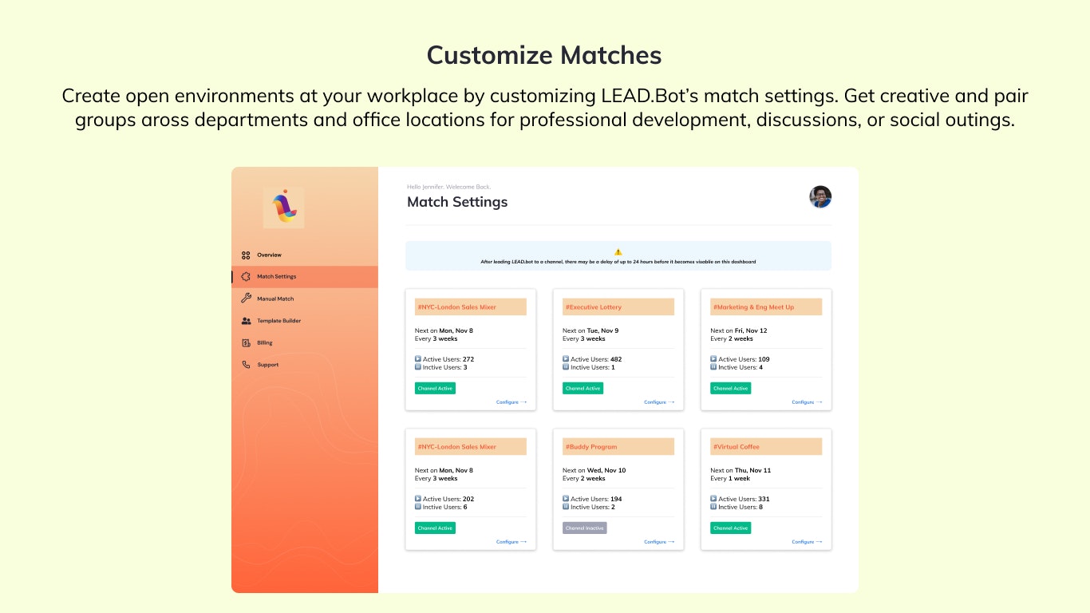1090x613 pixels.
Task: Click Channel Active in the Executive Lottery card
Action: (583, 389)
